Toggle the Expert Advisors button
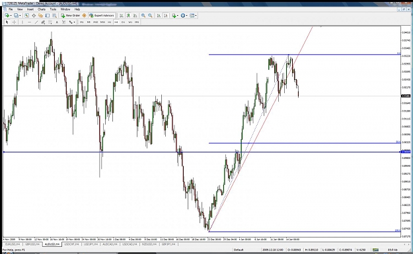This screenshot has width=413, height=254. click(102, 16)
